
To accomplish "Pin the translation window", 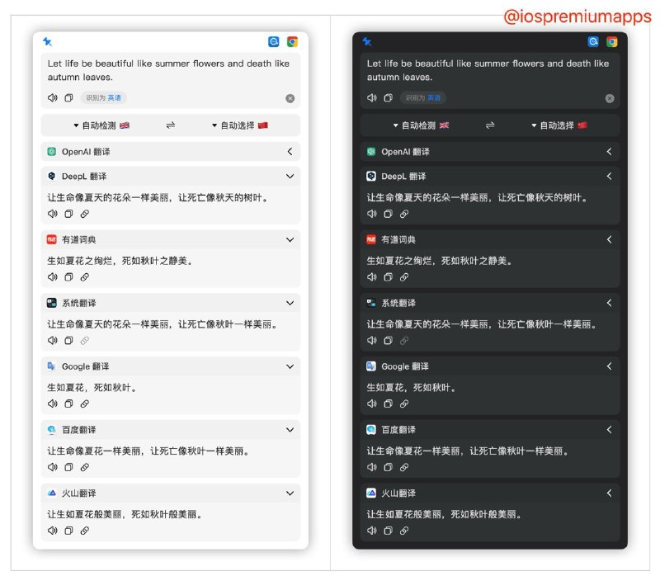I will (46, 41).
